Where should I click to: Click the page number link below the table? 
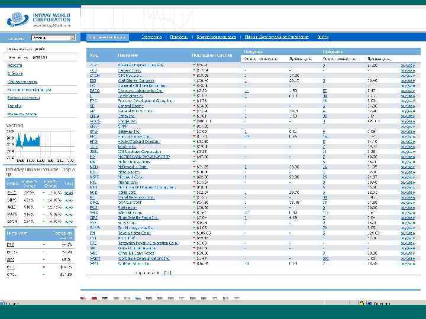(167, 273)
